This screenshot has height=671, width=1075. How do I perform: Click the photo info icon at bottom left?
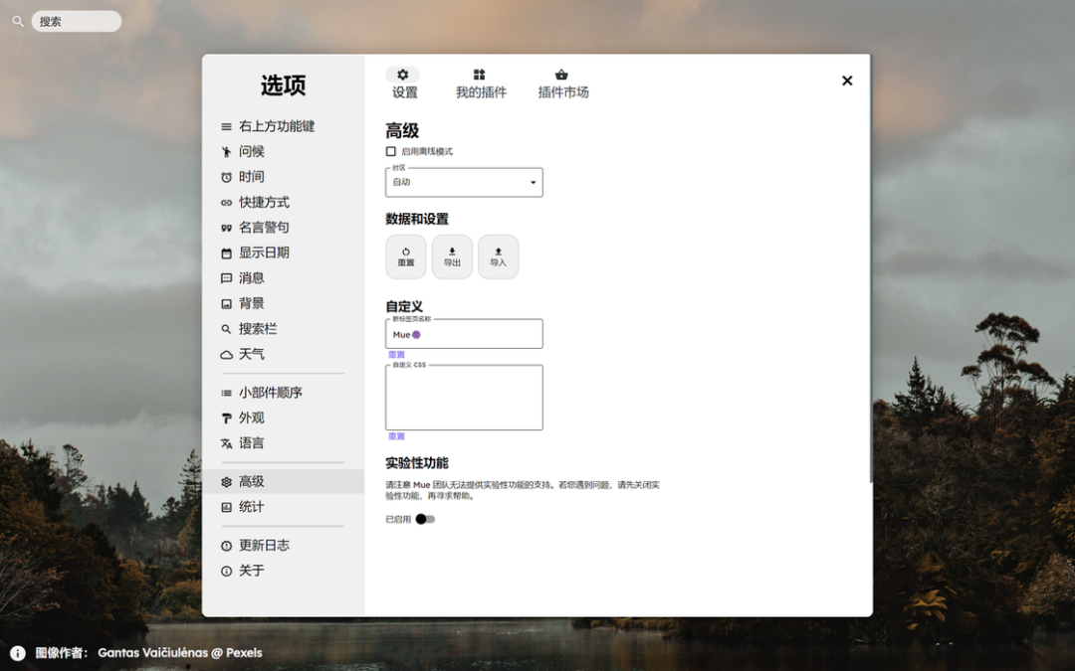(18, 653)
